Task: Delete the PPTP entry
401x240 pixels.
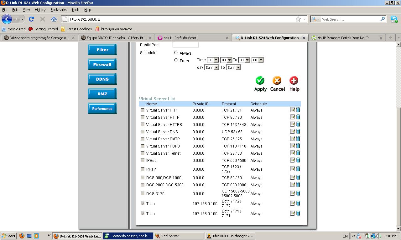Action: (298, 169)
